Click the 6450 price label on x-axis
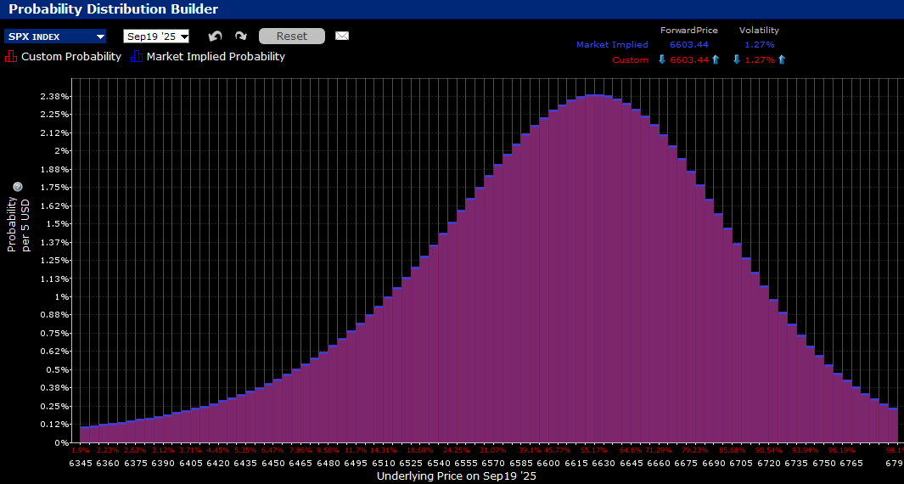Viewport: 904px width, 484px height. [273, 463]
